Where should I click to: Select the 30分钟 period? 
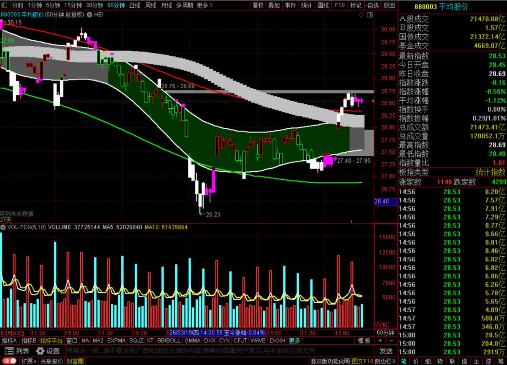pos(94,5)
